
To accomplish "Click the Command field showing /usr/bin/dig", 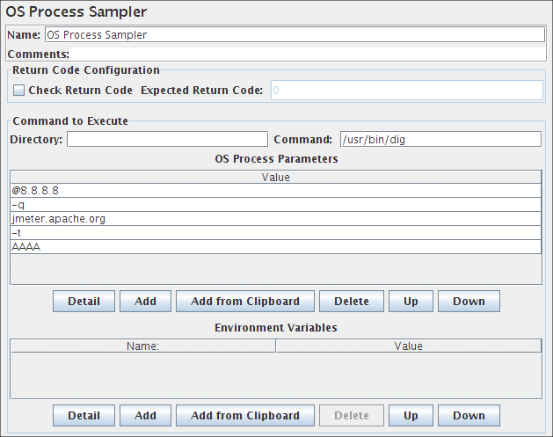I will tap(440, 139).
